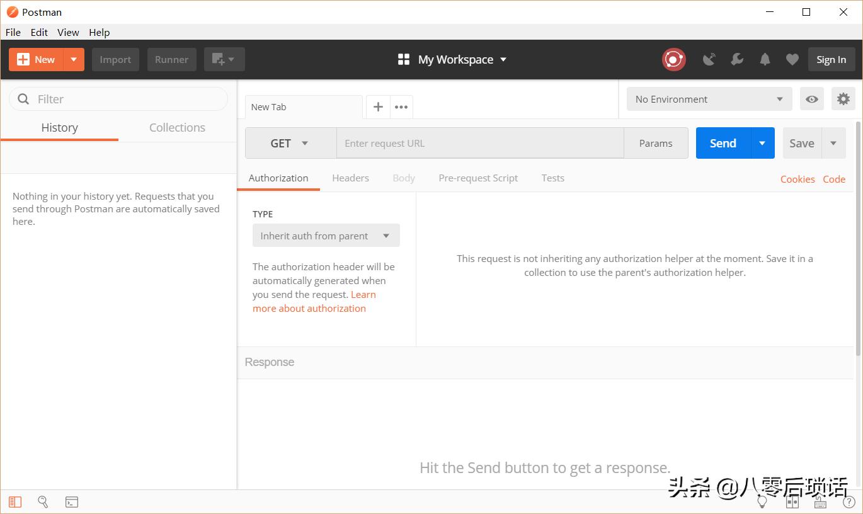Click the Response heading

tap(270, 362)
